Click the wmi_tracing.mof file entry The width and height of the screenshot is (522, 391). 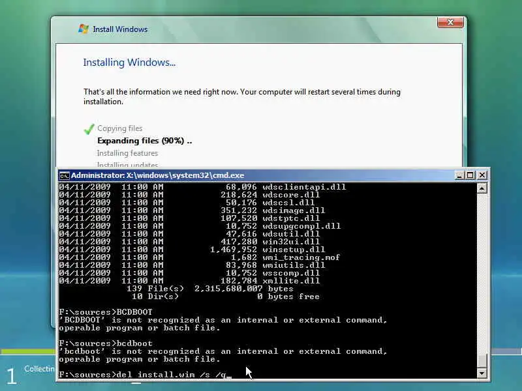(200, 257)
